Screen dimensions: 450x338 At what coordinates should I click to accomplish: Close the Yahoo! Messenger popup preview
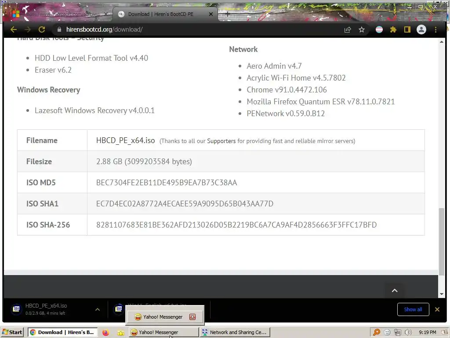(x=192, y=317)
